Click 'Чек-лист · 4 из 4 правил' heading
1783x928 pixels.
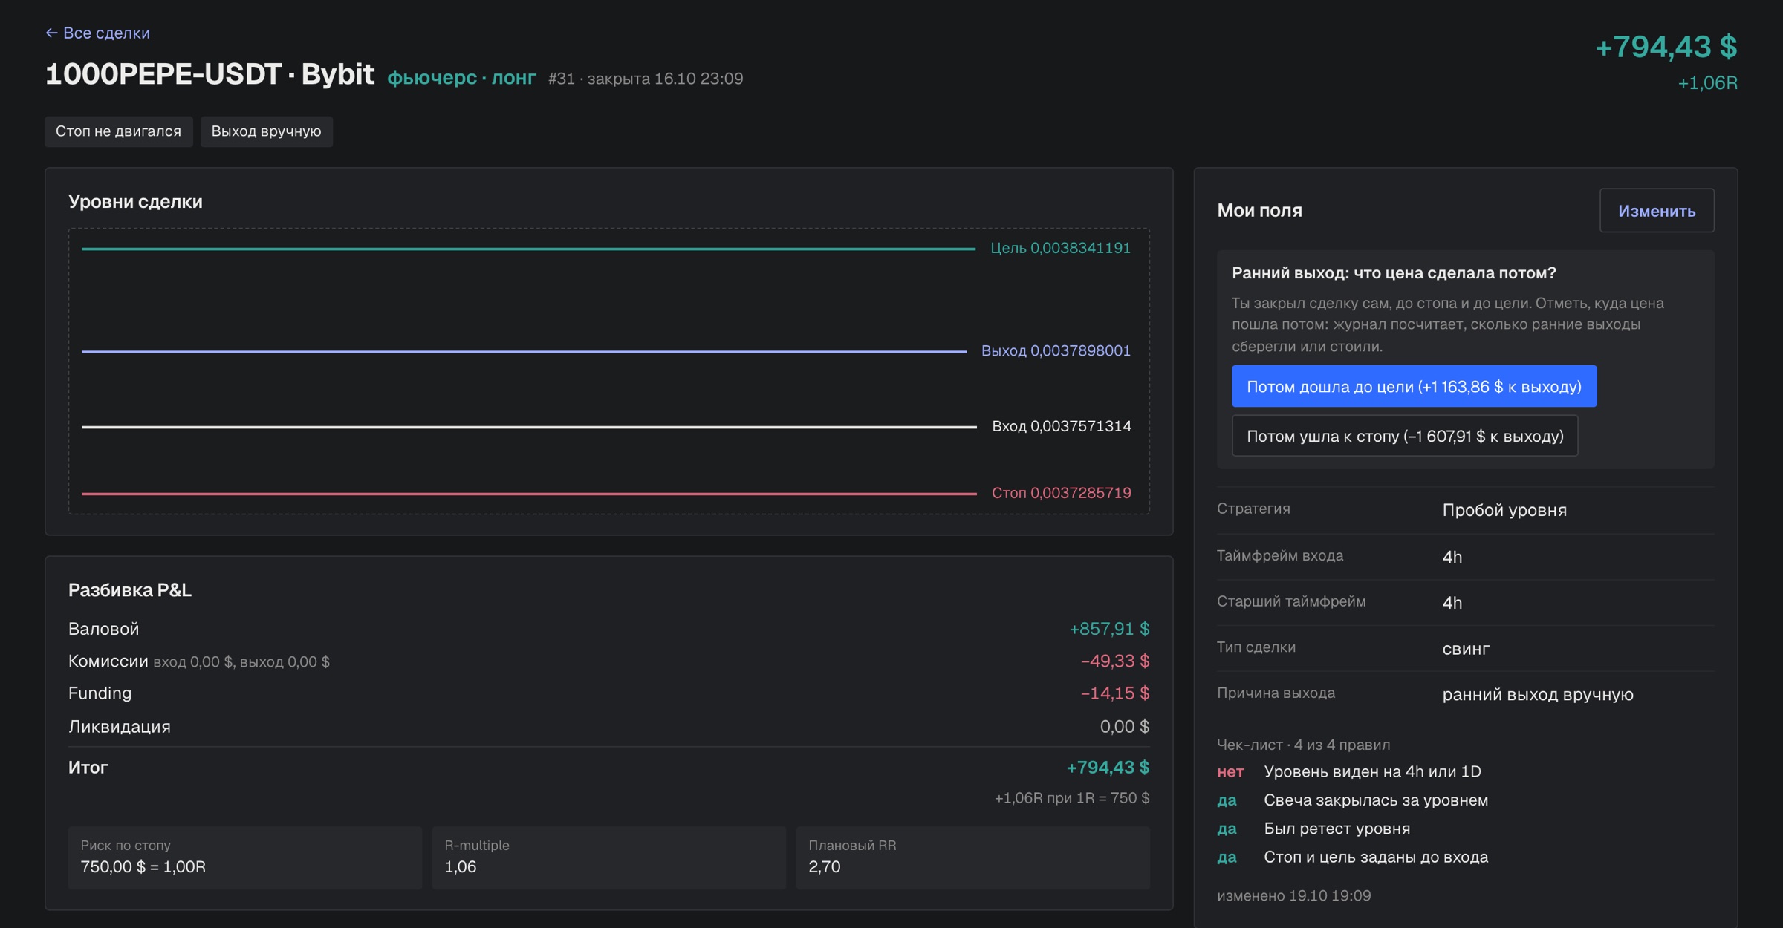[x=1303, y=745]
